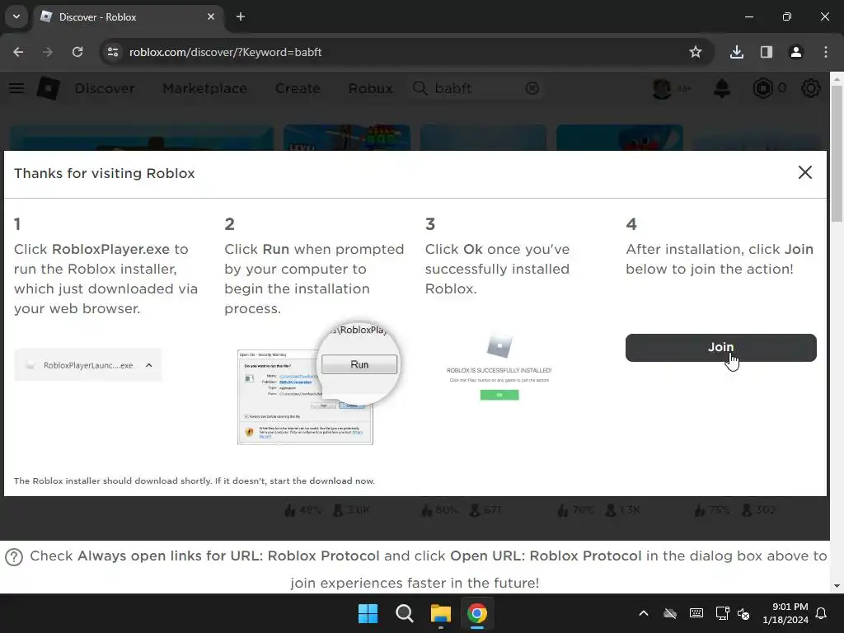This screenshot has height=633, width=844.
Task: Open the Roblox avatar profile icon
Action: (x=662, y=88)
